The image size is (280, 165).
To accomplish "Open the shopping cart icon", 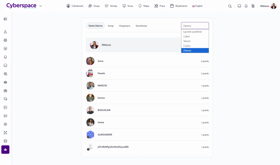I will pyautogui.click(x=253, y=6).
